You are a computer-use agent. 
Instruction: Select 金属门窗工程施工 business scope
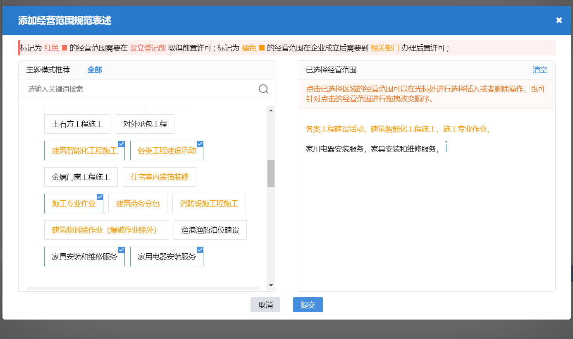(x=81, y=177)
